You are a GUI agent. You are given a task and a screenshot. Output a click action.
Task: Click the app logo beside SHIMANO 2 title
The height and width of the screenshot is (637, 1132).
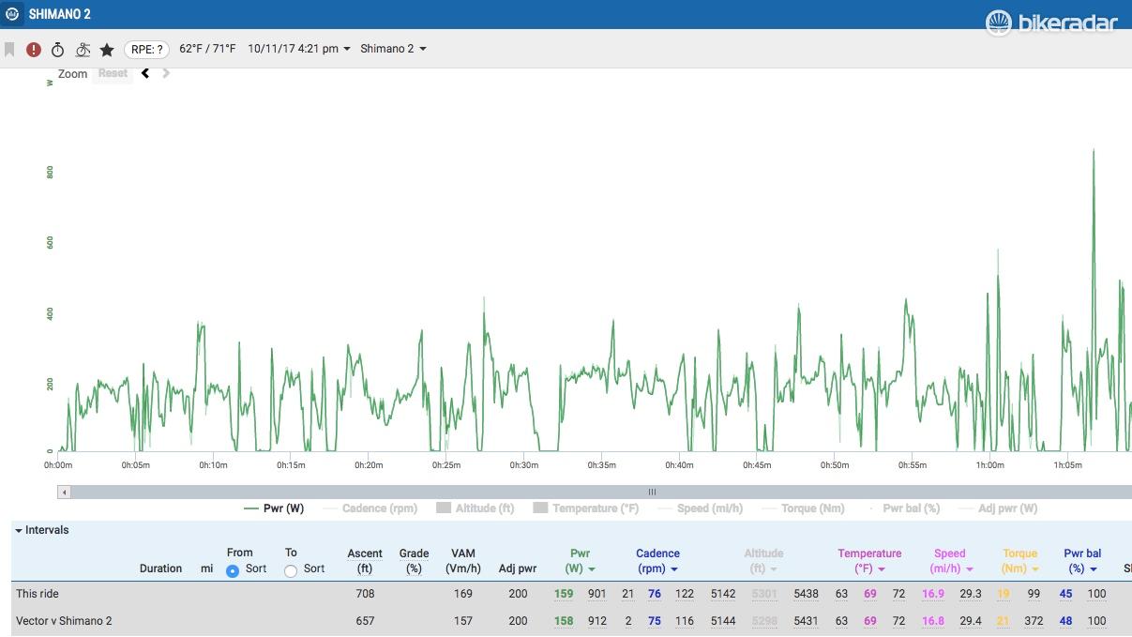13,14
